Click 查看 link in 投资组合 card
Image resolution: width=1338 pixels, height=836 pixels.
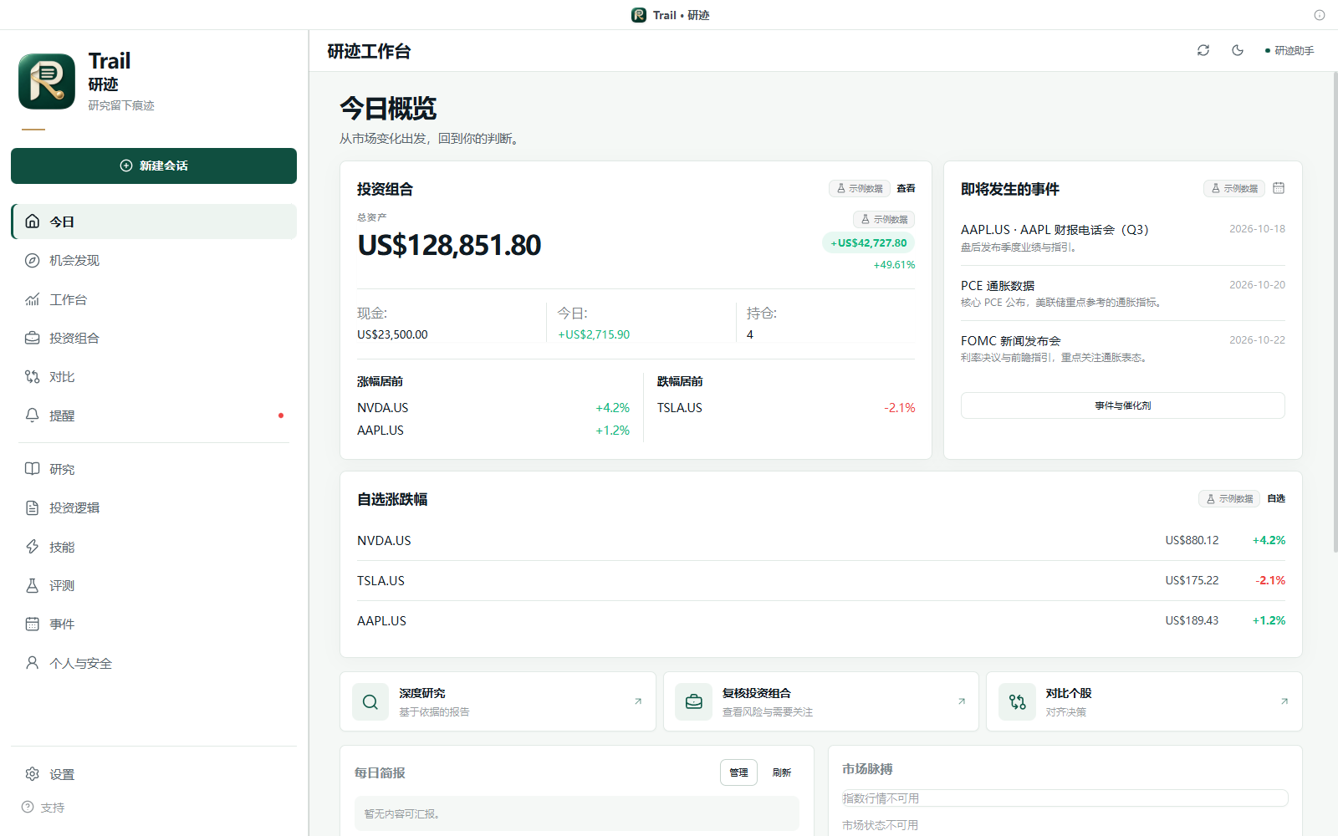pyautogui.click(x=906, y=189)
